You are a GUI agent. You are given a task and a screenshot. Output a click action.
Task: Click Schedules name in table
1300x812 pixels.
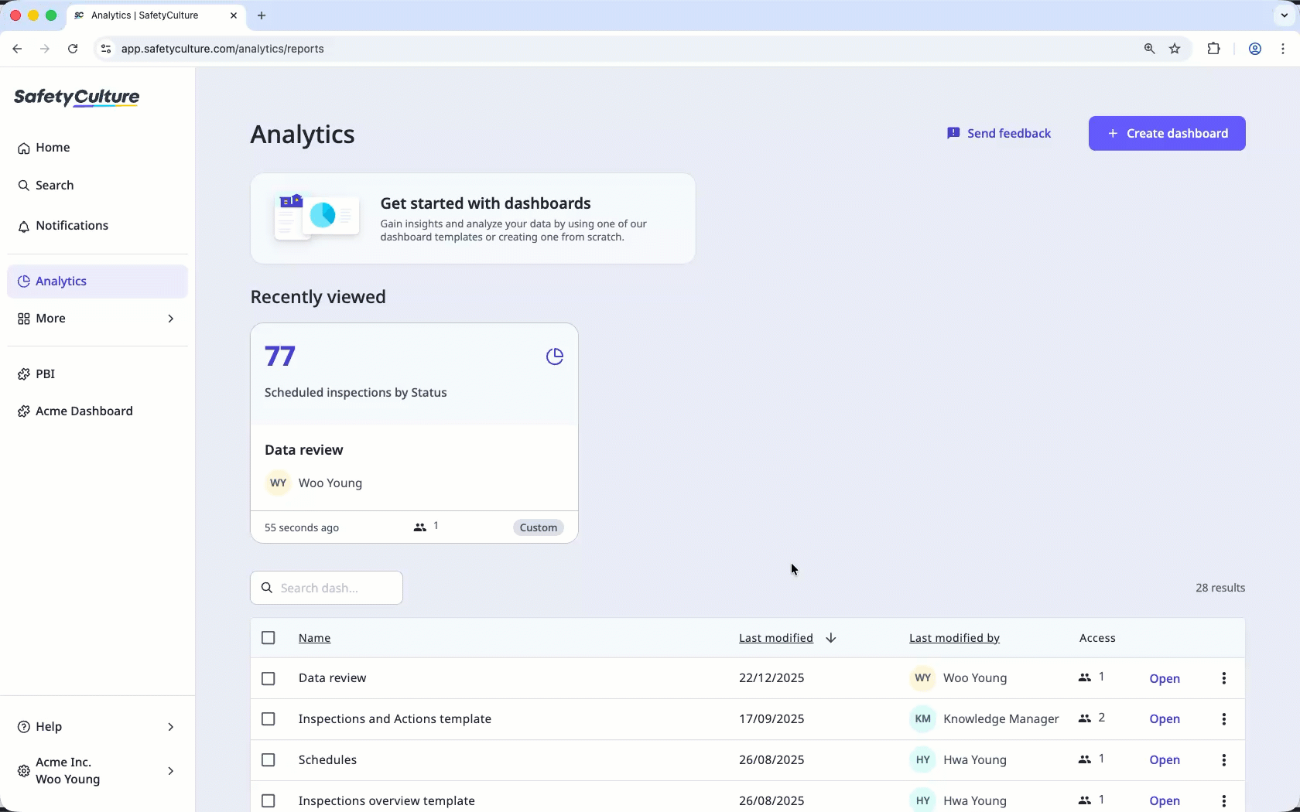coord(328,760)
